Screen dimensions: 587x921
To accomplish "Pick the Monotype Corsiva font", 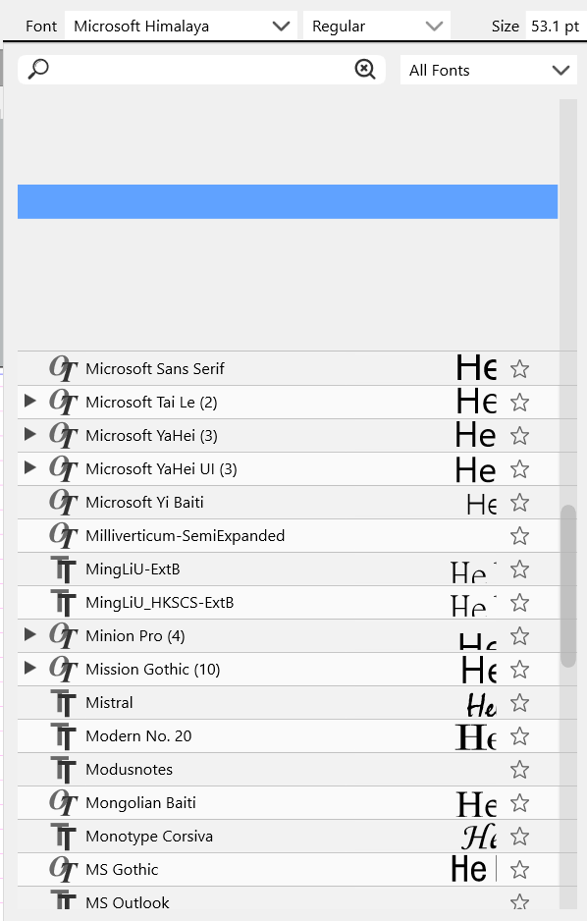I will coord(149,837).
